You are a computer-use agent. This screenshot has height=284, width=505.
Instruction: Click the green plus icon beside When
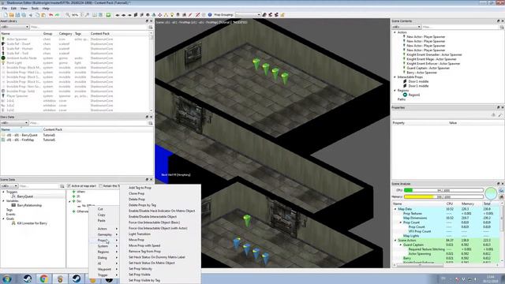click(x=73, y=192)
